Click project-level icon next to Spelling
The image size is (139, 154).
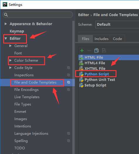point(68,141)
